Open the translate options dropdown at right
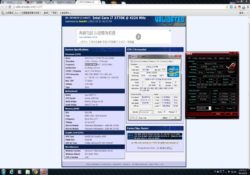The image size is (250, 175). 242,13
